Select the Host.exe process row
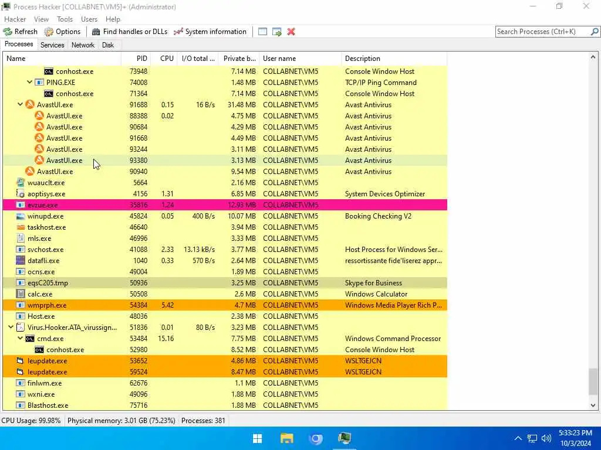This screenshot has height=450, width=601. [x=225, y=316]
